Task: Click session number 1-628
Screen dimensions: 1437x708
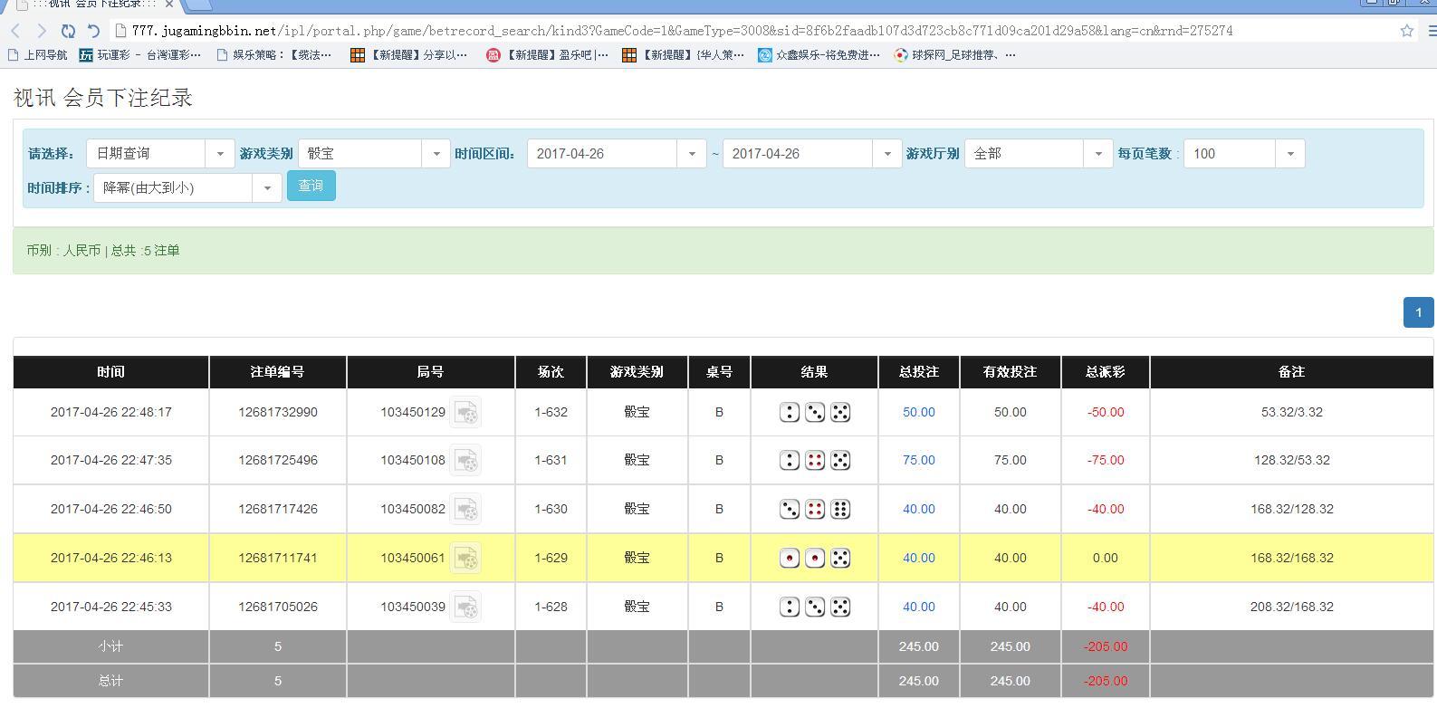Action: [x=551, y=608]
